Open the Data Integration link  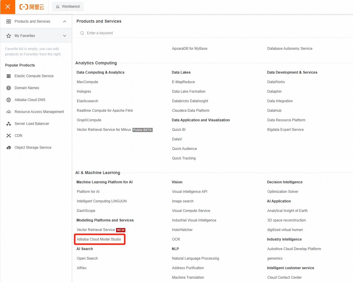280,101
